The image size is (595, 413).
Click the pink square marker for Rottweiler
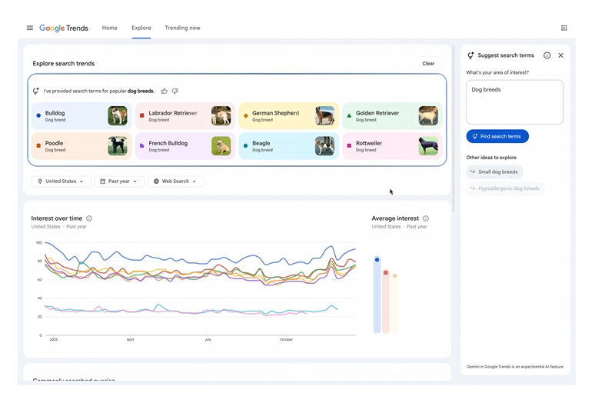pyautogui.click(x=349, y=145)
